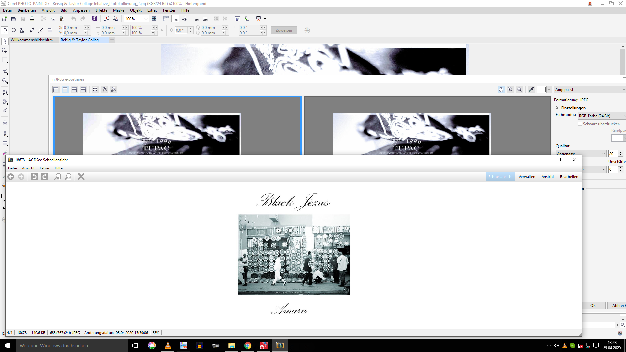Click the Verwalten mode button in ACDSee

pyautogui.click(x=527, y=177)
